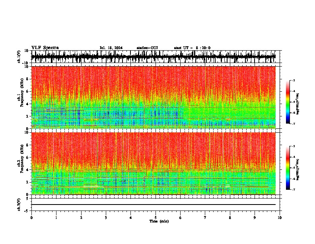Viewport: 315px width, 244px height.
Task: Click the "Time (min)" x-axis label
Action: click(159, 221)
